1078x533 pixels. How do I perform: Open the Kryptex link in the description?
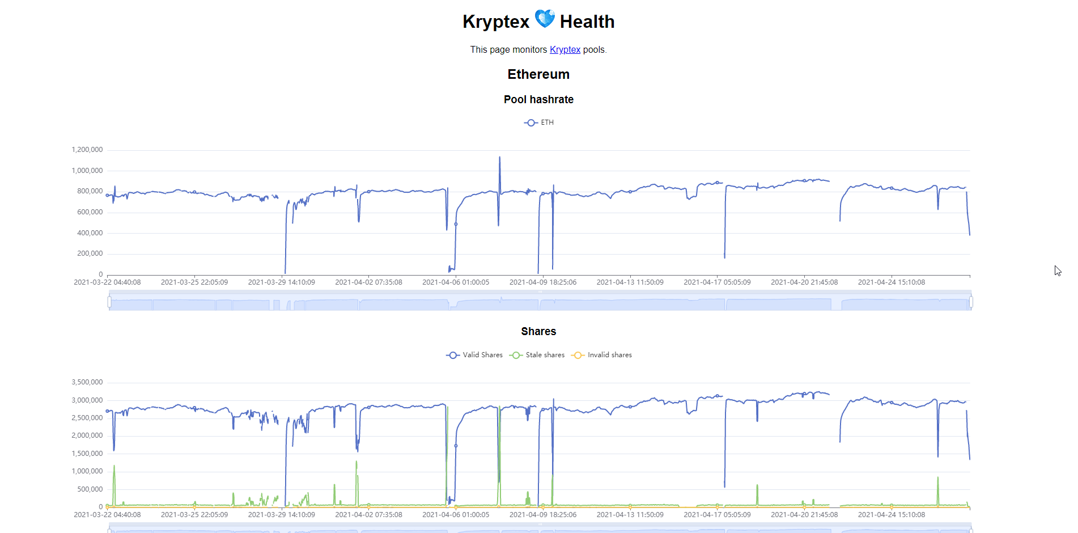[x=565, y=50]
